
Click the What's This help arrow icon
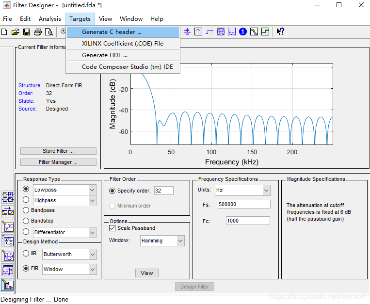(x=280, y=32)
